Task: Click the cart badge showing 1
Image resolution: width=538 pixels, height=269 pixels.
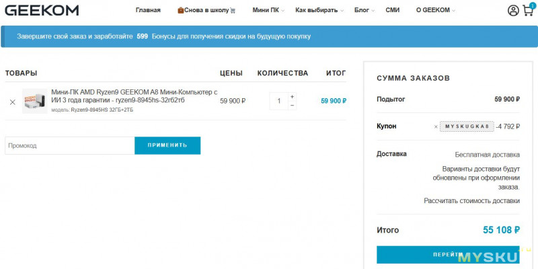Action: point(532,5)
